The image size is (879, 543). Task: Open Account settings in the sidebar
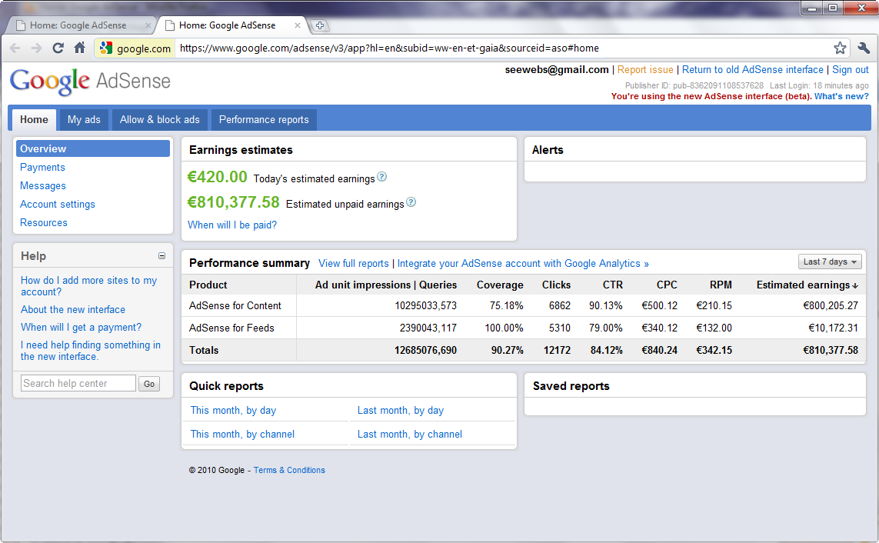pos(58,204)
